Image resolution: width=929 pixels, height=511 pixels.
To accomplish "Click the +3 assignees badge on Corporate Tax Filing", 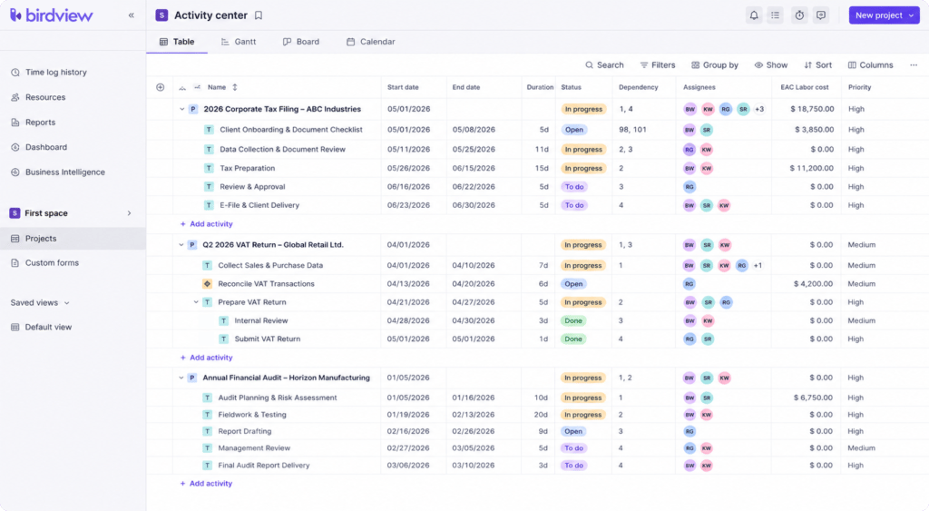I will (x=759, y=109).
